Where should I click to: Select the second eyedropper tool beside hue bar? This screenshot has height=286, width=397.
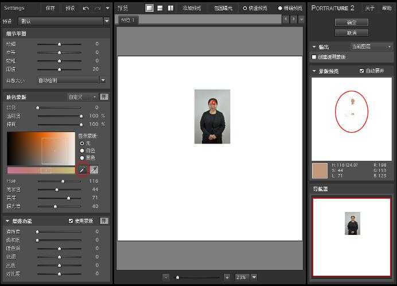94,169
